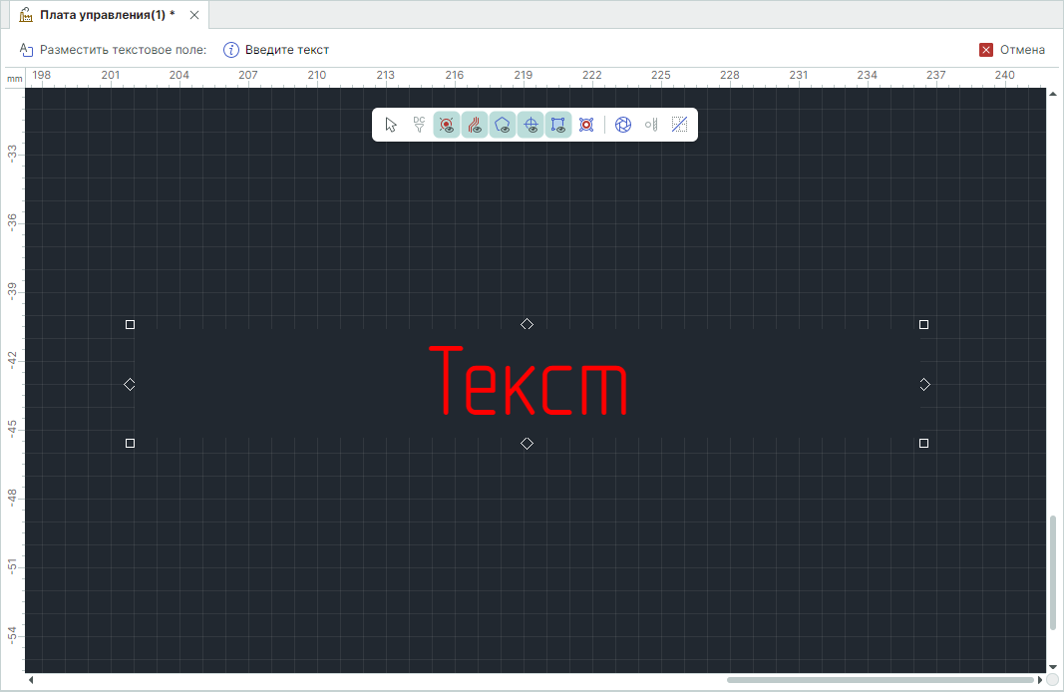Image resolution: width=1064 pixels, height=692 pixels.
Task: Click the blue aperture shutter icon
Action: (x=623, y=125)
